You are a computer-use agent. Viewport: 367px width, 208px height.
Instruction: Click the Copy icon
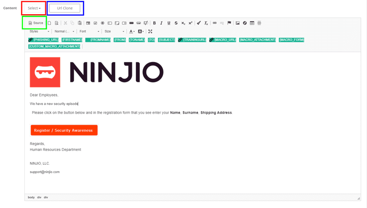coord(72,23)
